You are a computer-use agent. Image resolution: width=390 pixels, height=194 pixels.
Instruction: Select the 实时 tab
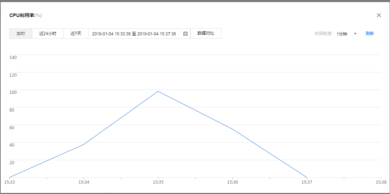[21, 34]
